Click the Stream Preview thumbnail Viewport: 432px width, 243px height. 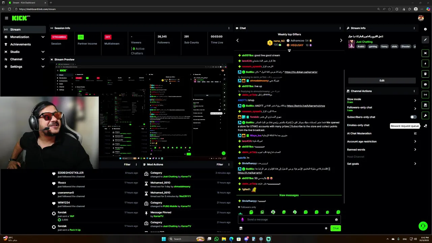tap(142, 111)
